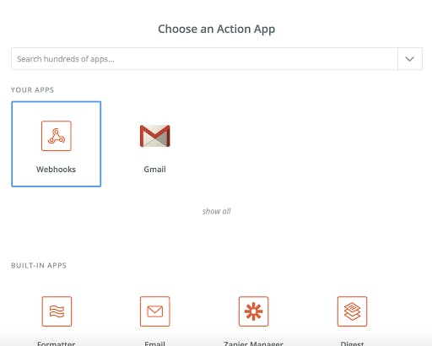Click the Gmail text label
The width and height of the screenshot is (432, 346).
click(x=154, y=170)
